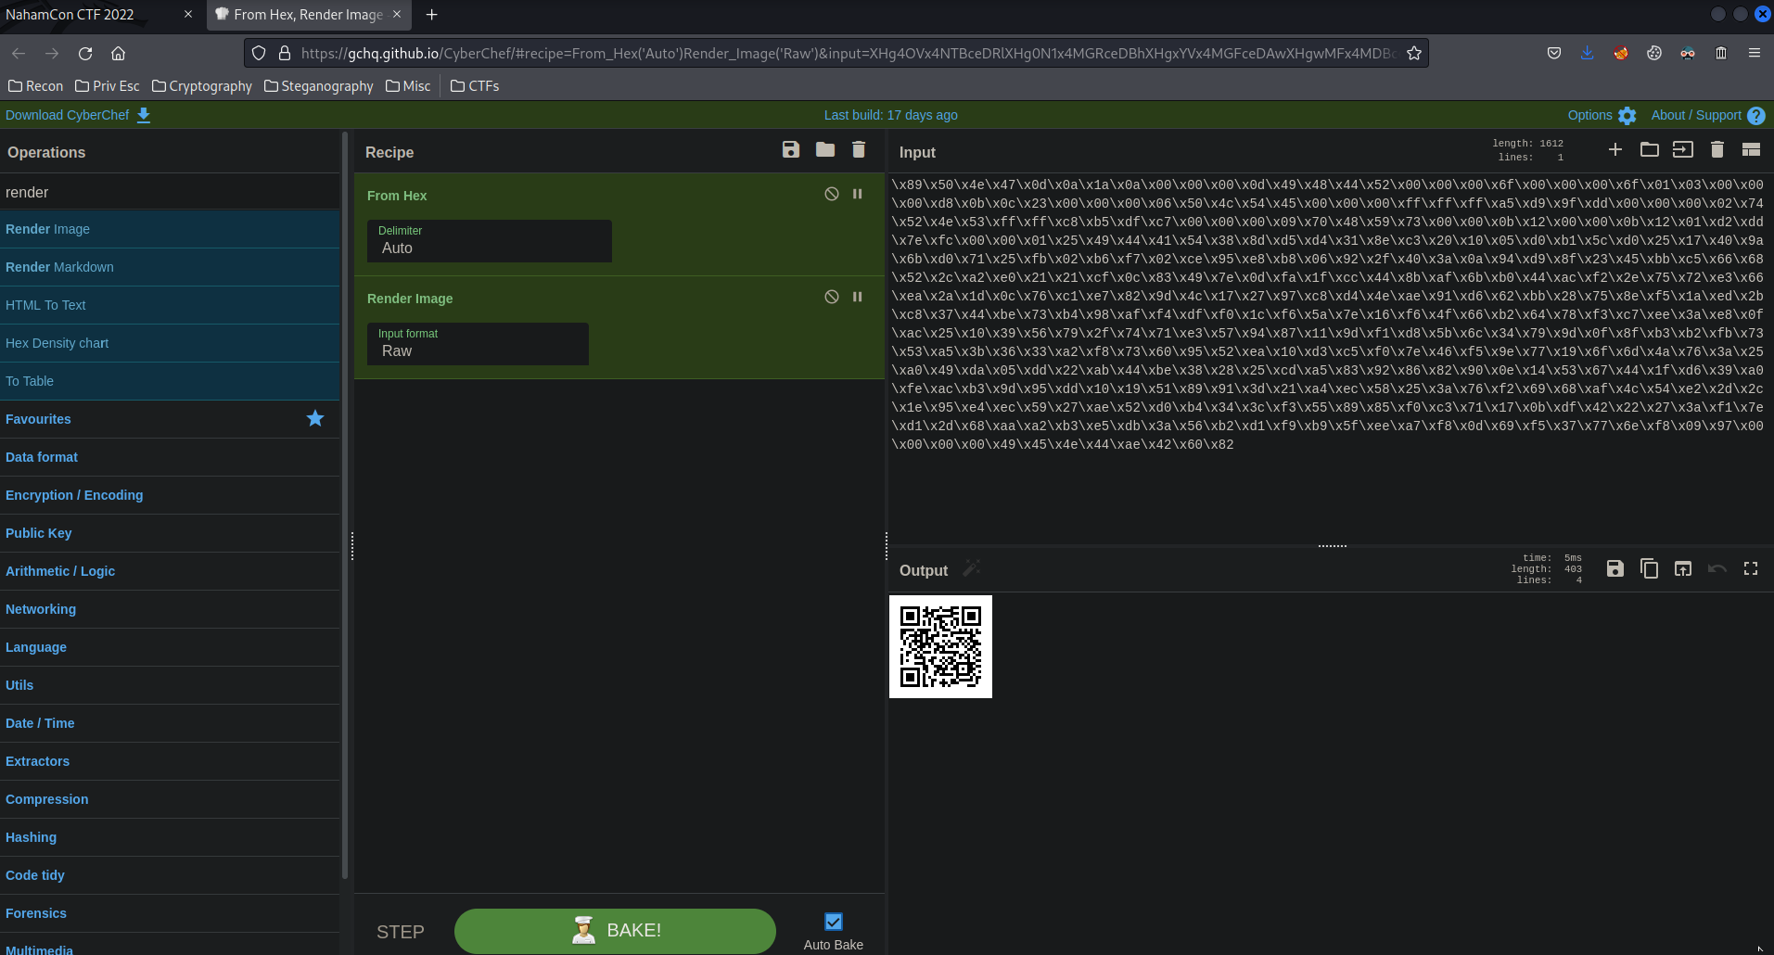Select the Render Image search result
Screen dimensions: 1774x955
click(170, 229)
